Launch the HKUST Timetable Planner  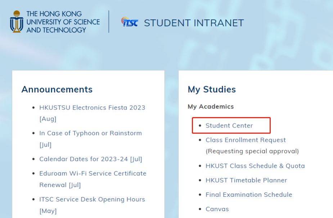(246, 180)
